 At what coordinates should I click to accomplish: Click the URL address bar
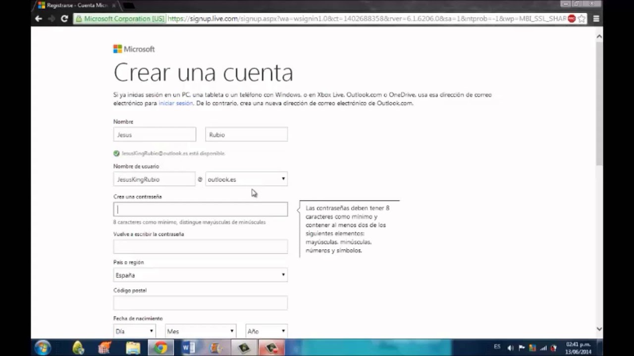(x=367, y=19)
